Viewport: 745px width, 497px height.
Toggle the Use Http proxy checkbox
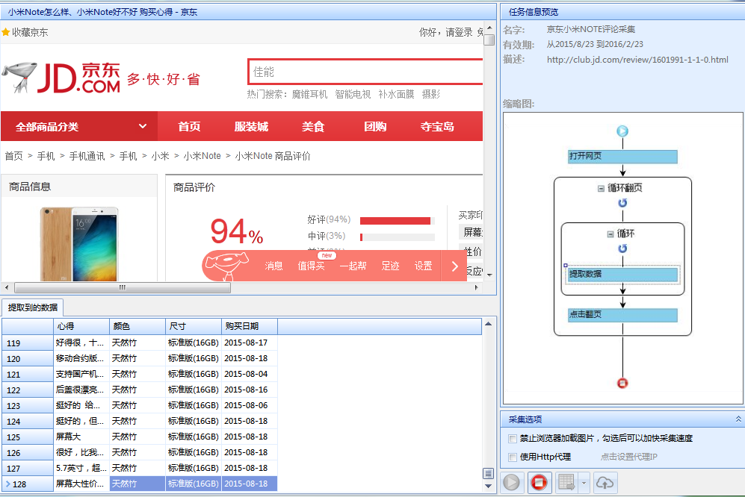(512, 457)
